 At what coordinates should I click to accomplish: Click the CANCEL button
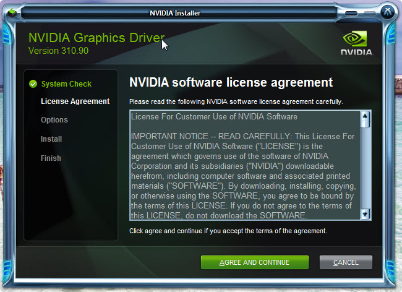pyautogui.click(x=346, y=262)
